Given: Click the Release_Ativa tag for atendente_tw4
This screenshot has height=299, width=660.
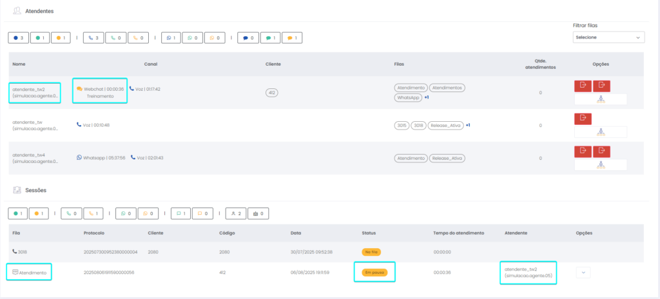Looking at the screenshot, I should coord(447,158).
